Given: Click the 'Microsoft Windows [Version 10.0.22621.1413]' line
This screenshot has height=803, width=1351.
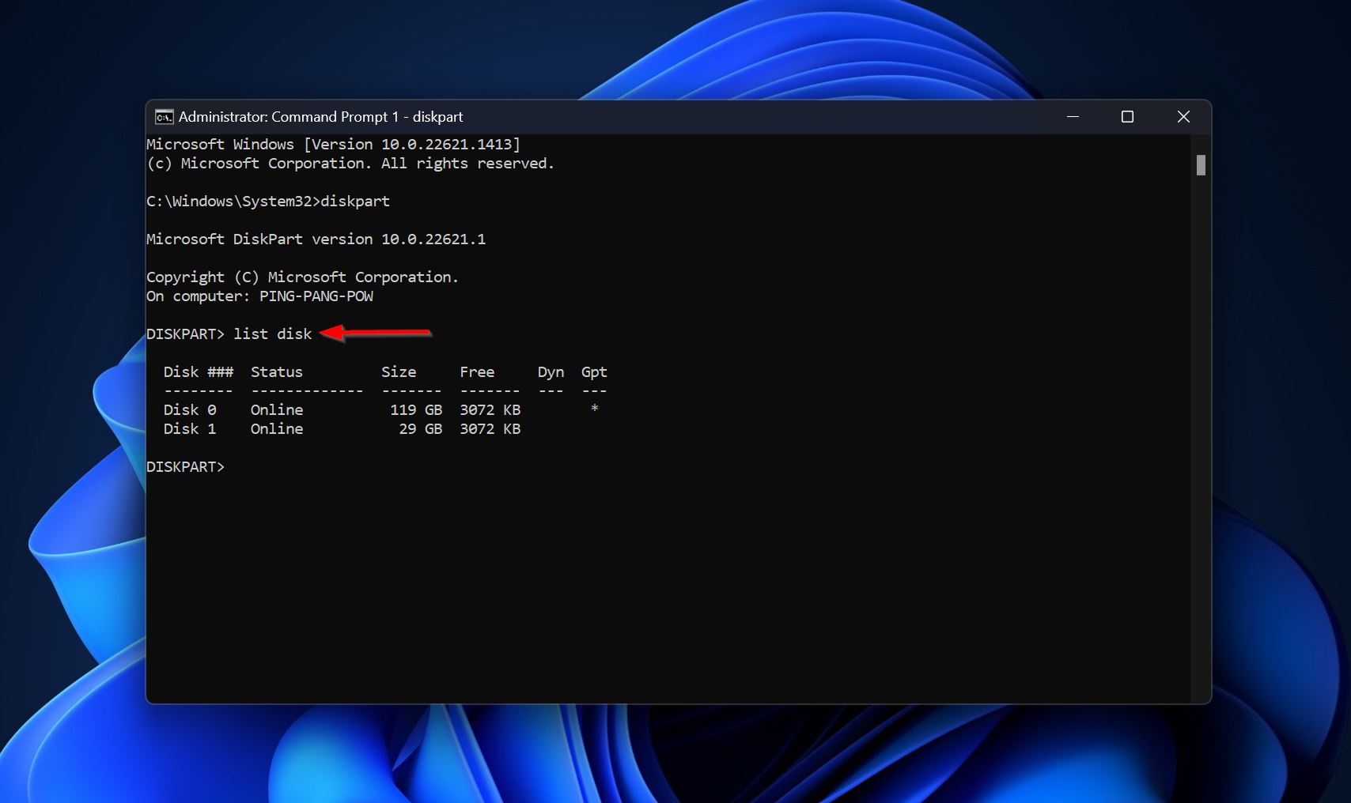Looking at the screenshot, I should 333,145.
